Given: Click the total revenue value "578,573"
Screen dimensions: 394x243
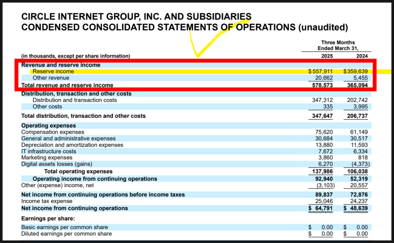Looking at the screenshot, I should (x=322, y=85).
